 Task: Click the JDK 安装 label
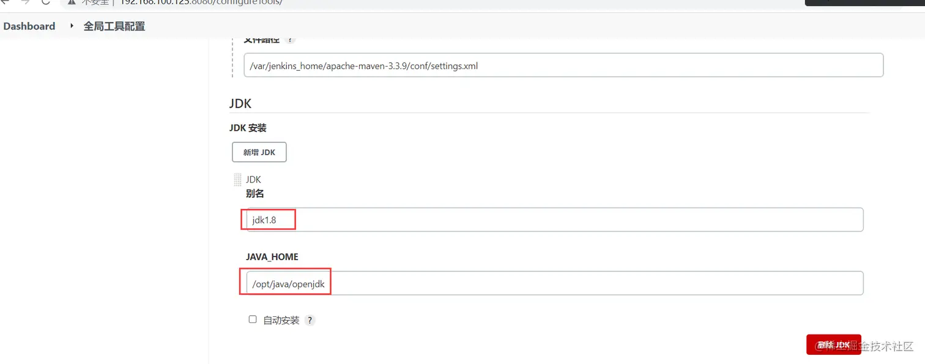point(248,128)
